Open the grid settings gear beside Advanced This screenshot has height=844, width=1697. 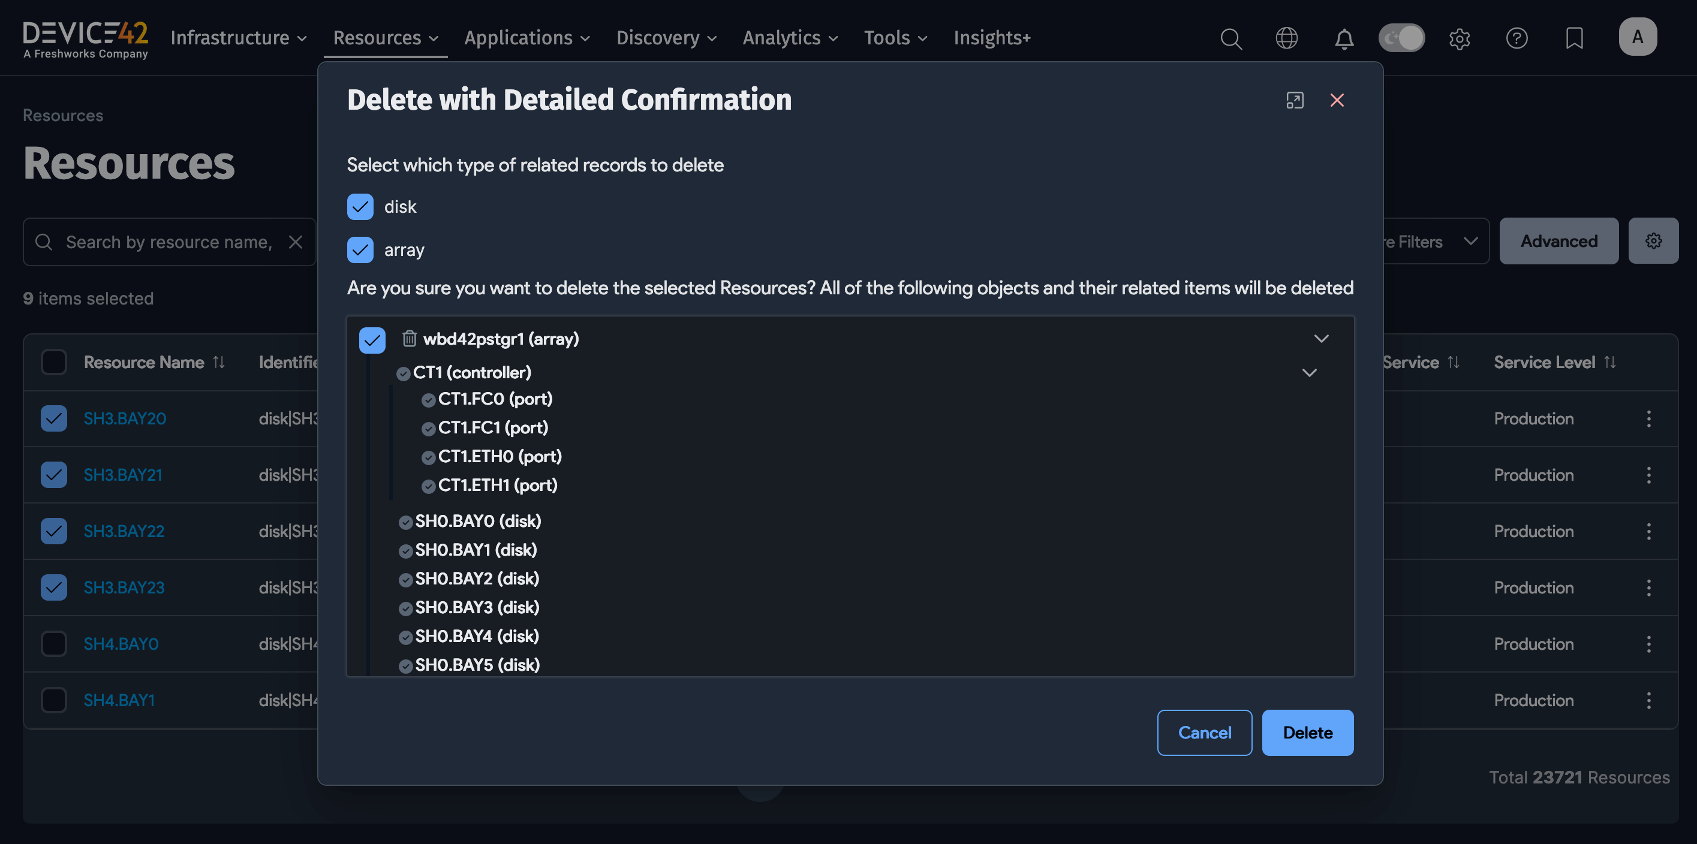tap(1653, 240)
